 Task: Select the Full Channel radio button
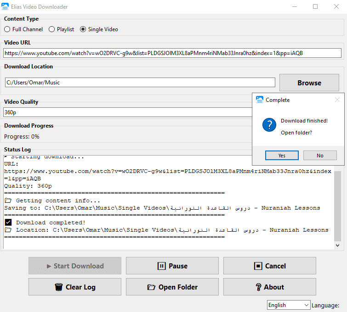point(7,29)
